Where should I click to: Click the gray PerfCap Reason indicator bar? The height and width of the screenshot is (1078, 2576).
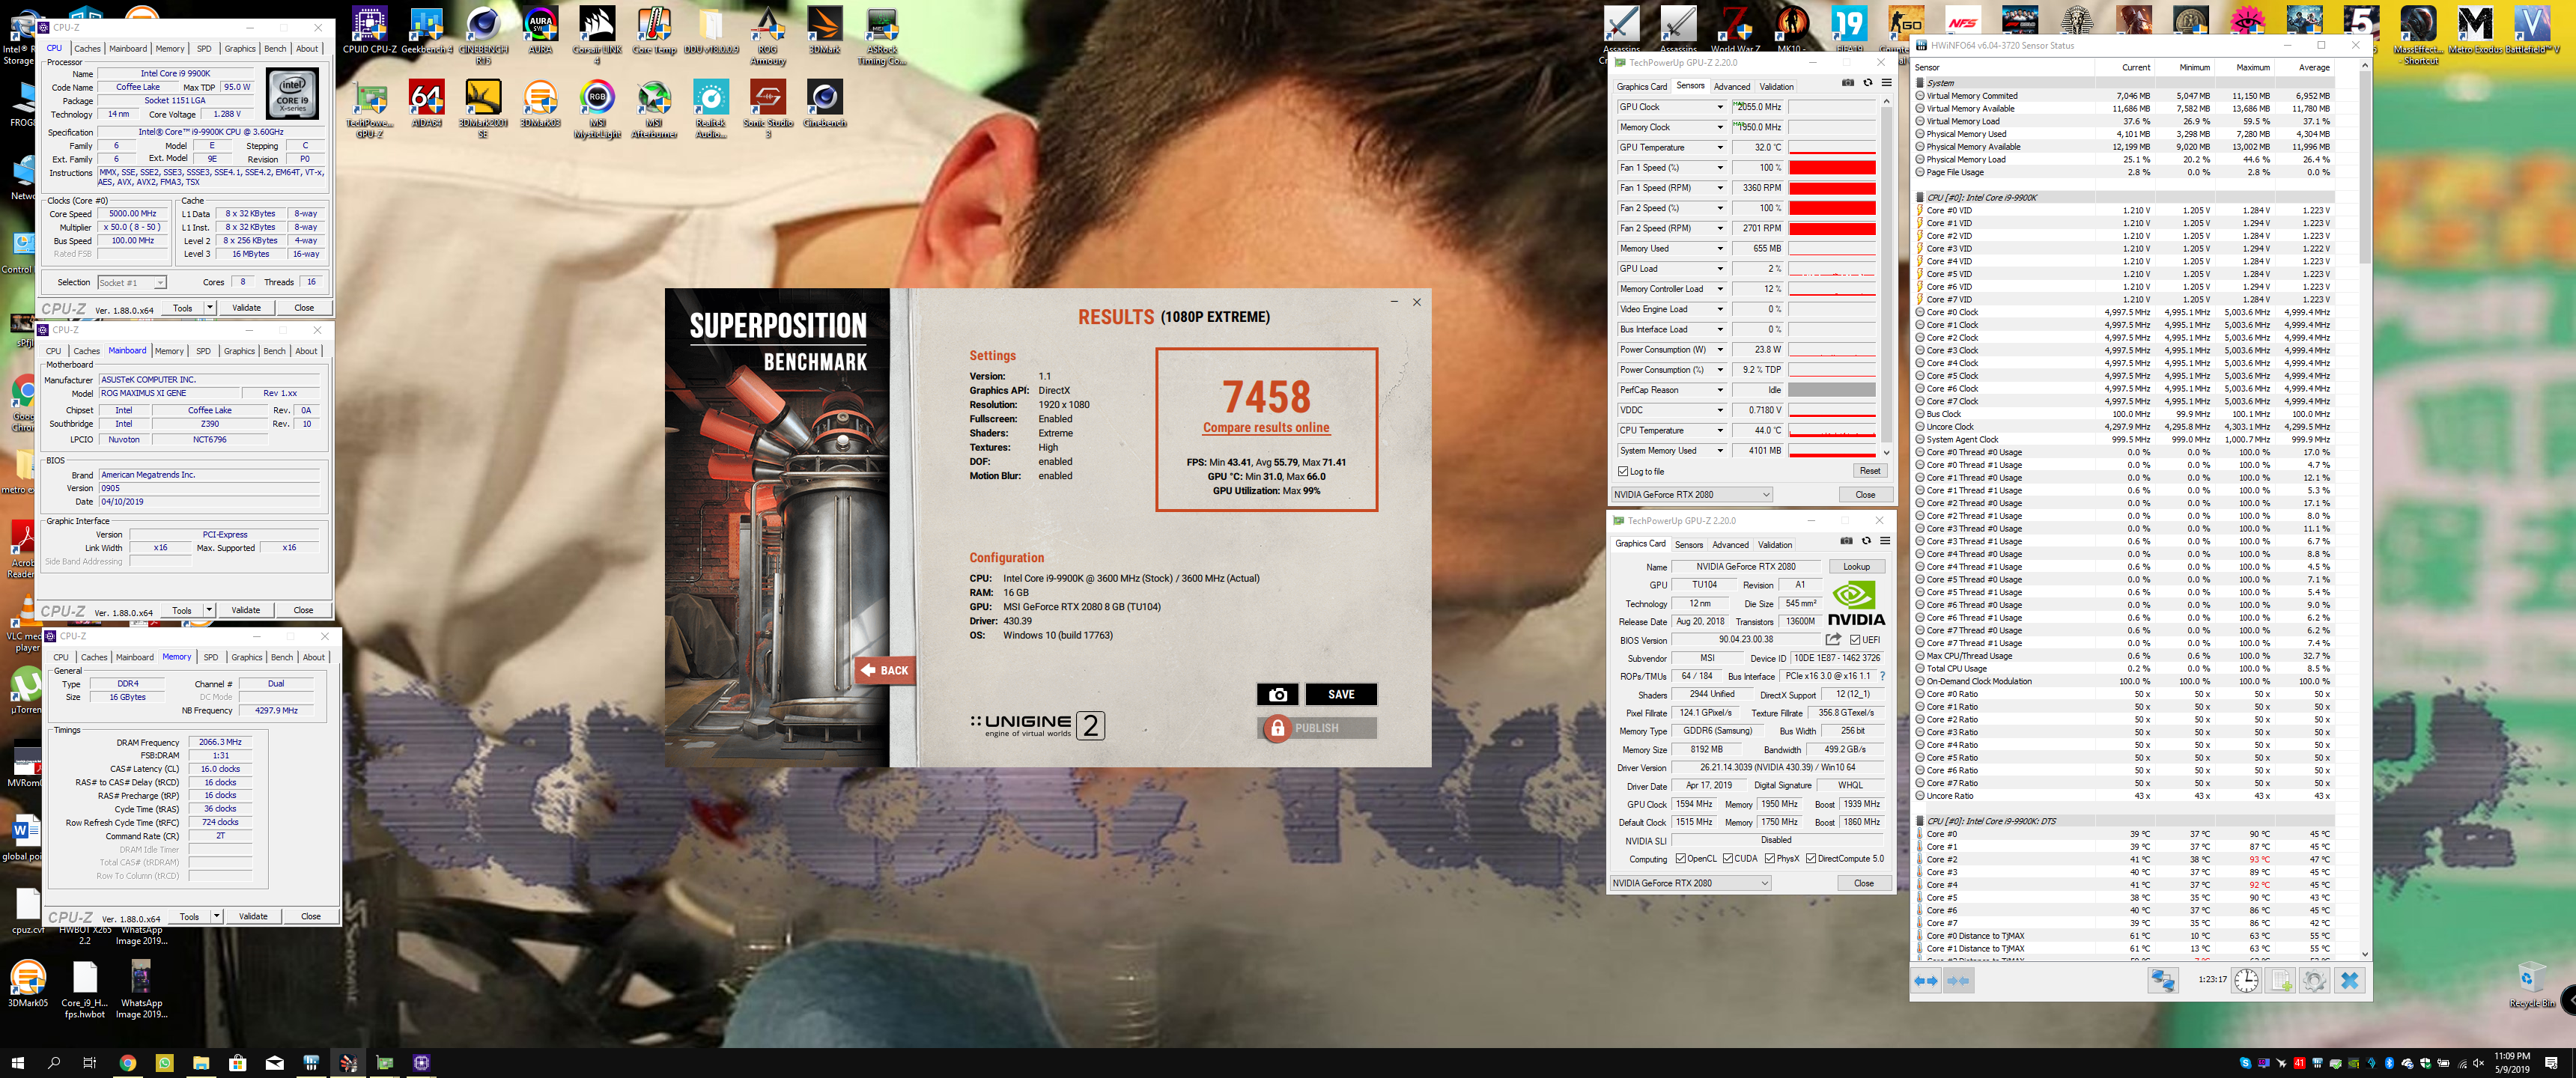(x=1832, y=390)
